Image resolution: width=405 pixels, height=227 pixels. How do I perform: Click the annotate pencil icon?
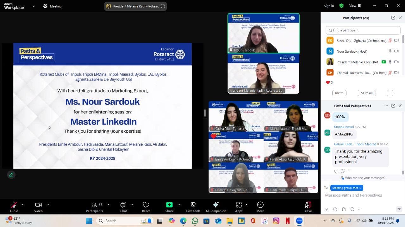click(x=11, y=175)
